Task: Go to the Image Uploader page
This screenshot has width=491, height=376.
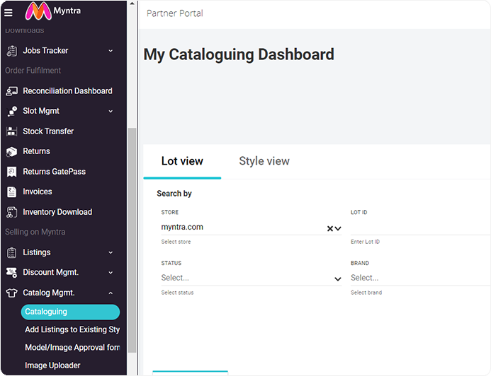Action: [x=52, y=365]
